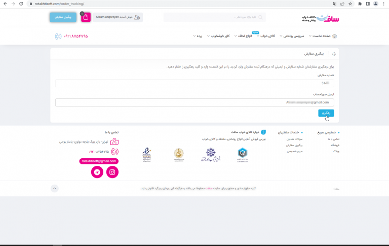Open the Akram.asqareyan welcome account box
Viewport: 389px width, 246px height.
click(118, 17)
